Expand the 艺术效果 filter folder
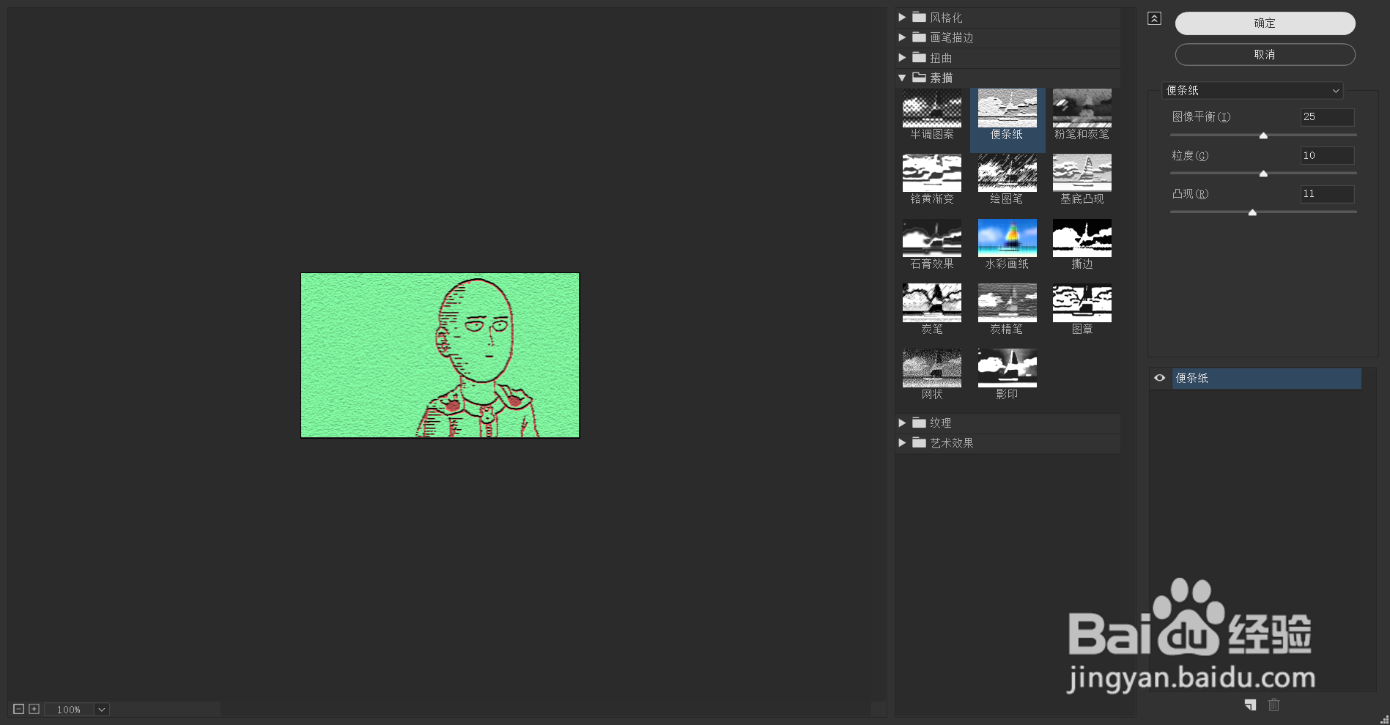Image resolution: width=1390 pixels, height=725 pixels. (902, 442)
